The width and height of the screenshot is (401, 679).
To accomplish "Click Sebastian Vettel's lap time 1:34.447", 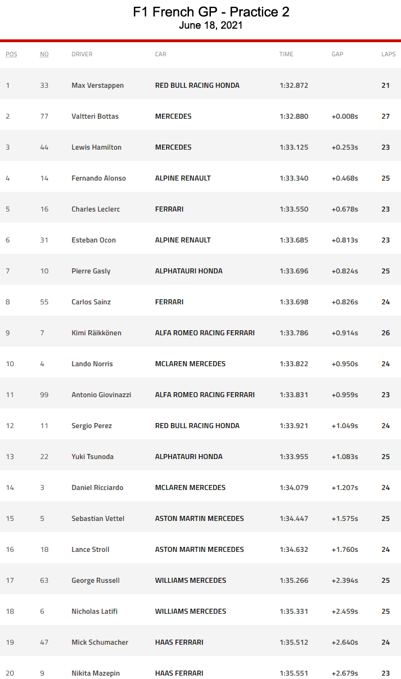I will click(294, 519).
